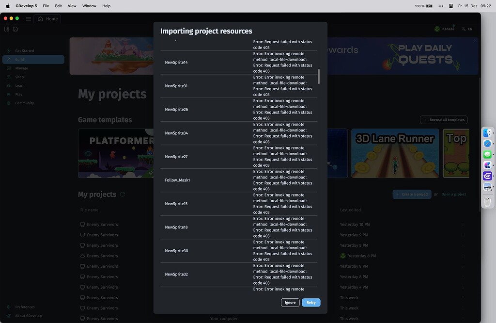496x323 pixels.
Task: Close the promotional banner
Action: (x=475, y=41)
